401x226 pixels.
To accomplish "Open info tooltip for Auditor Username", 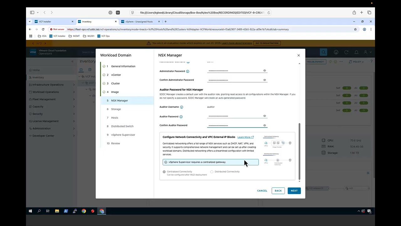I will pyautogui.click(x=181, y=107).
